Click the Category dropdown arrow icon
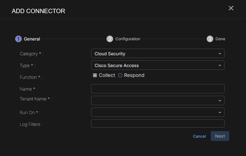246x156 pixels. point(220,54)
